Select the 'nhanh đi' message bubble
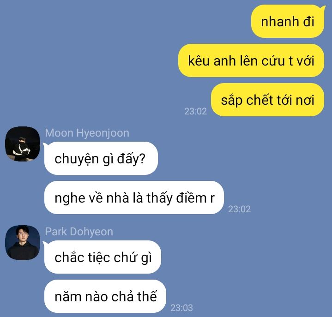Screen dimensions: 332x317 pos(288,21)
